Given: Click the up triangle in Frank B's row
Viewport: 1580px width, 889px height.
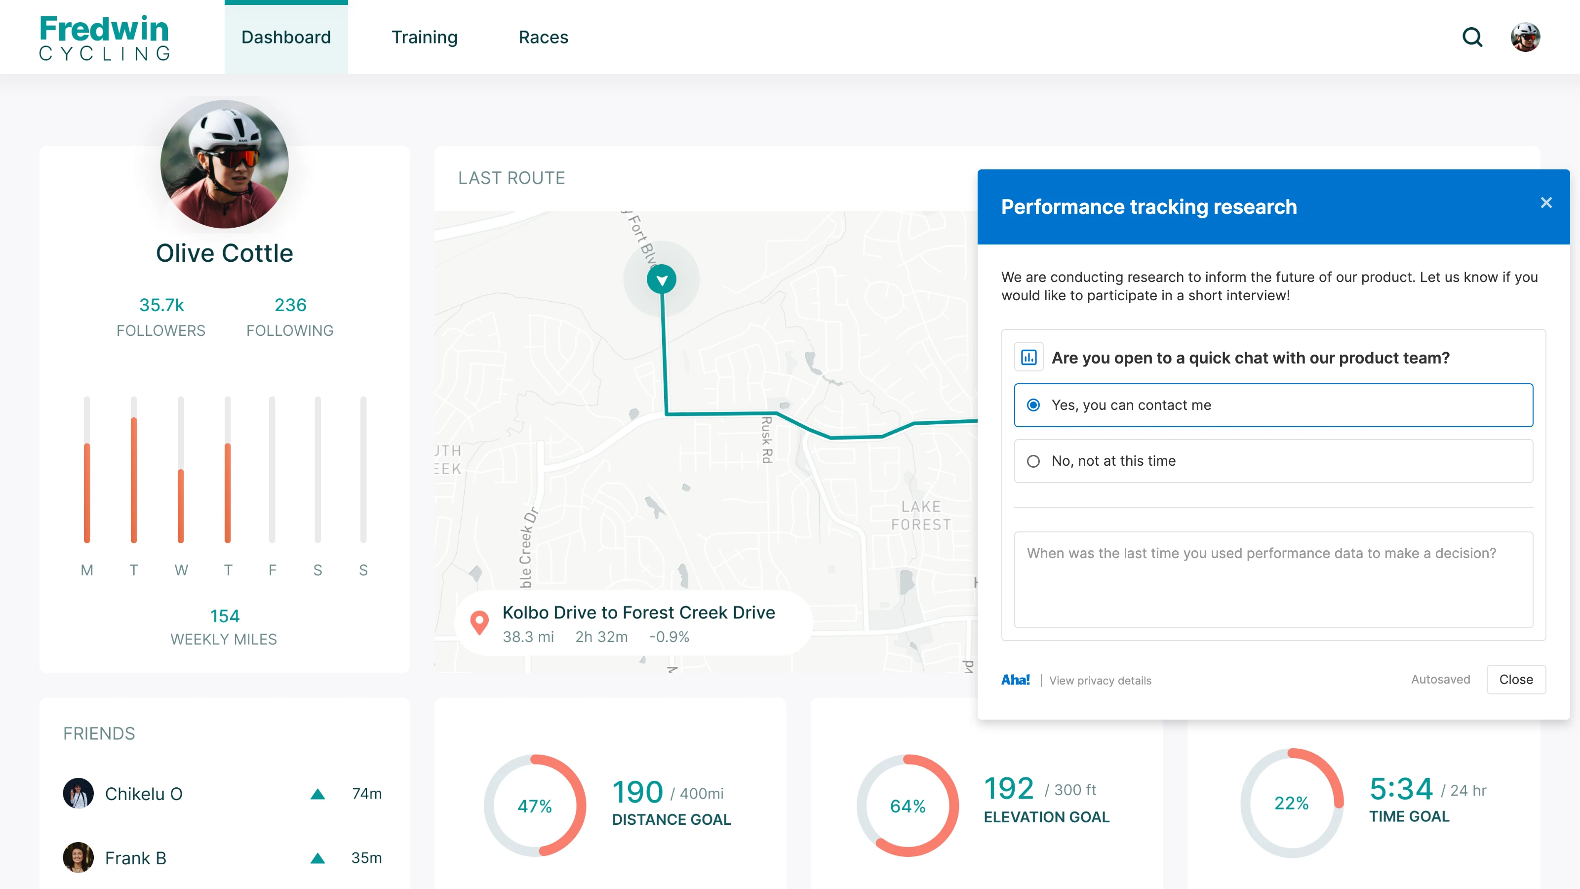Looking at the screenshot, I should (x=317, y=858).
